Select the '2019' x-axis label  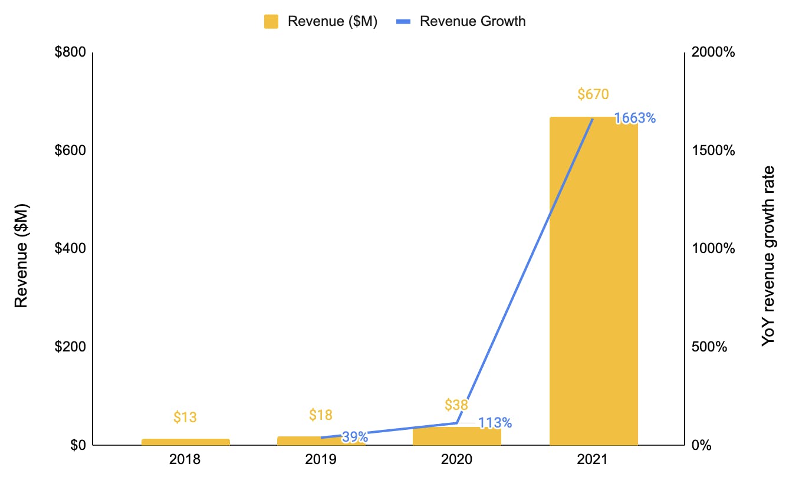321,460
